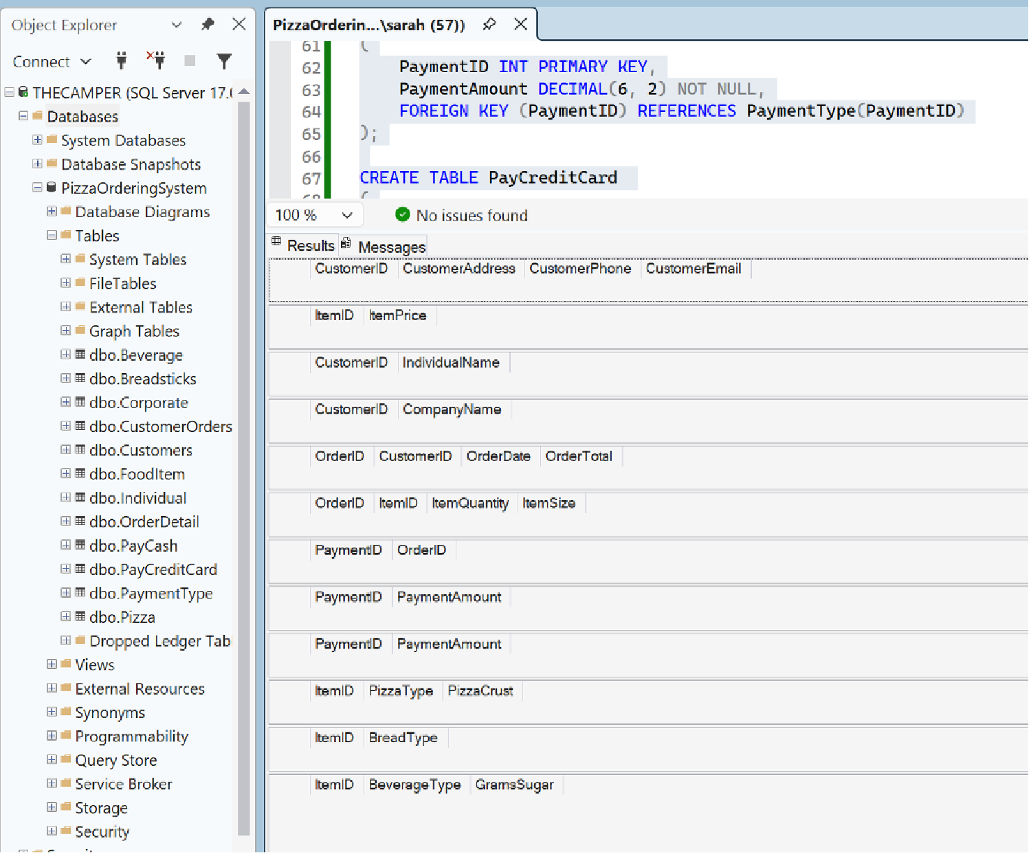The width and height of the screenshot is (1031, 854).
Task: Select dbo.OrderDetail in the tree
Action: coord(144,521)
